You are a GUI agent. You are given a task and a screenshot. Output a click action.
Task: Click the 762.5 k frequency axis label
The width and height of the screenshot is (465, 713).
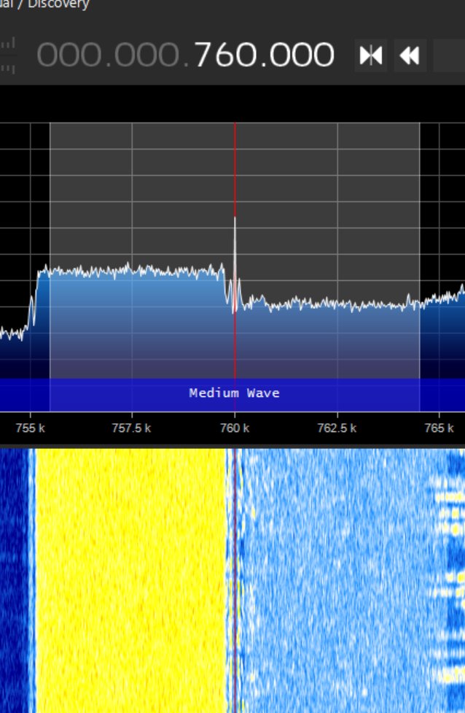[337, 428]
